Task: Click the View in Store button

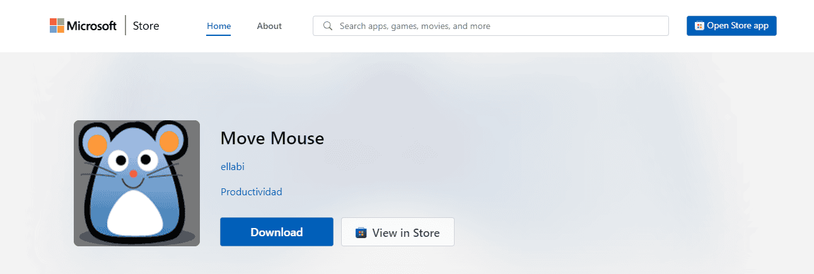Action: click(398, 232)
